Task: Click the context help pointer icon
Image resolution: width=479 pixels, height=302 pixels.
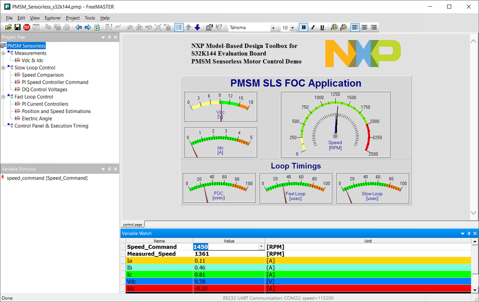Action: pyautogui.click(x=219, y=27)
